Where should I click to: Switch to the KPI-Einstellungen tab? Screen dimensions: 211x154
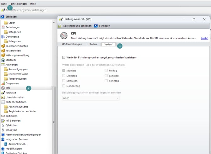pos(72,45)
